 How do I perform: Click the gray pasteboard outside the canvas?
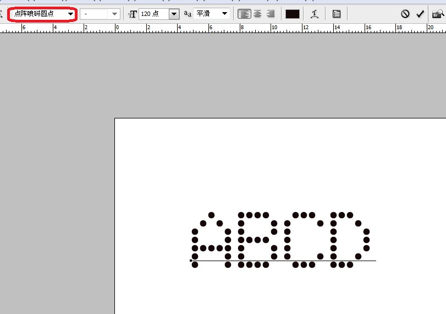(55, 165)
